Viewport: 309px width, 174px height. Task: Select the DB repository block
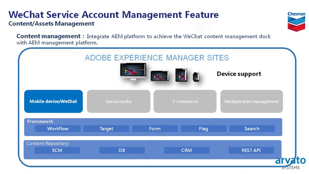pos(122,150)
